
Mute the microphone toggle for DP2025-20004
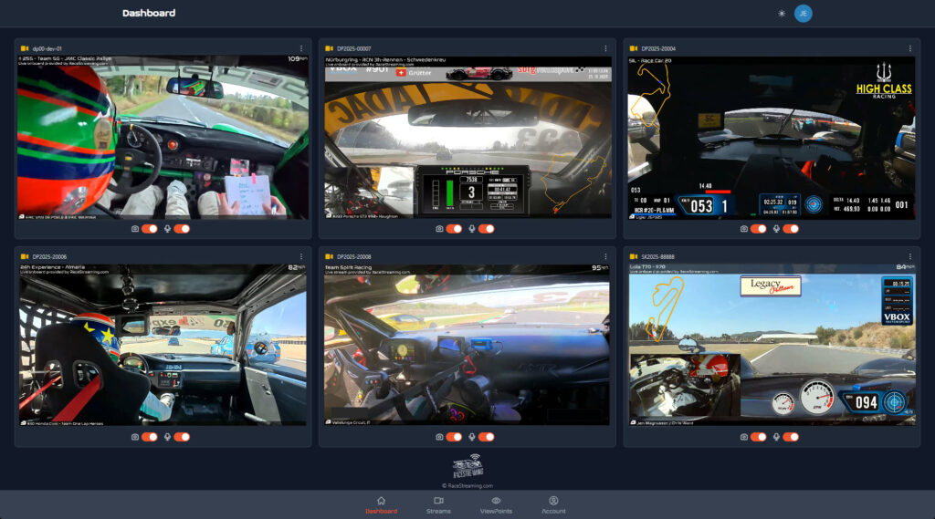coord(791,229)
